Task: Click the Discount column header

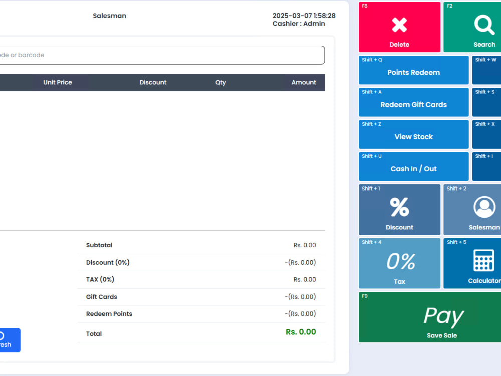Action: click(153, 83)
